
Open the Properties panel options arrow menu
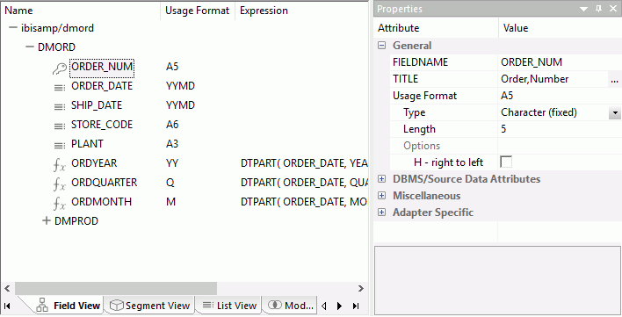(583, 9)
